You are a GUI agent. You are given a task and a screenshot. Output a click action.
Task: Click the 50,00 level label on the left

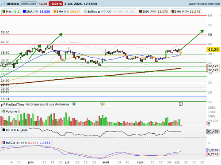(x=5, y=33)
